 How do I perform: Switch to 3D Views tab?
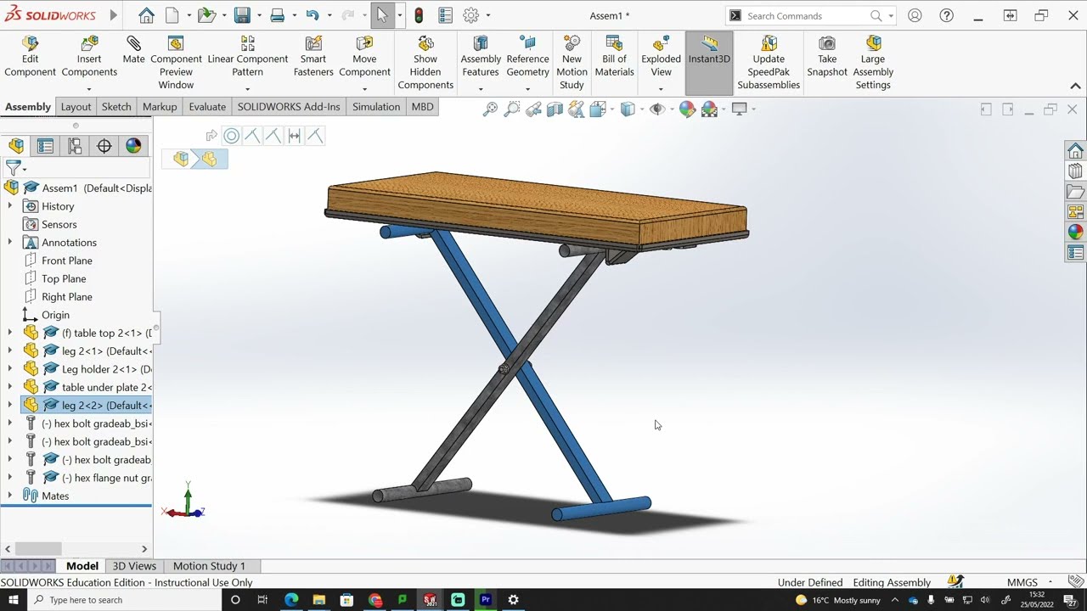[x=134, y=566]
